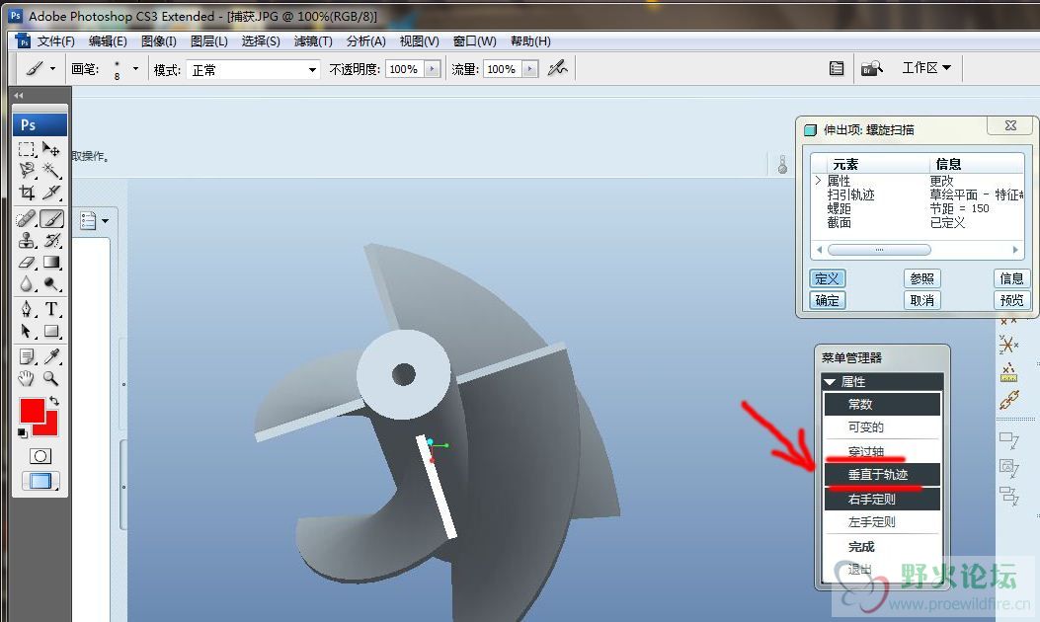
Task: Toggle the airbrush option in options bar
Action: pos(558,69)
